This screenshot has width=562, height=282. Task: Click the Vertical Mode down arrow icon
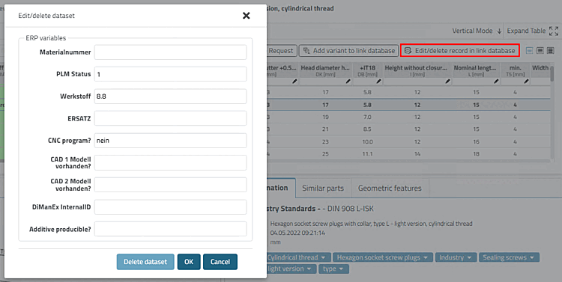click(499, 31)
